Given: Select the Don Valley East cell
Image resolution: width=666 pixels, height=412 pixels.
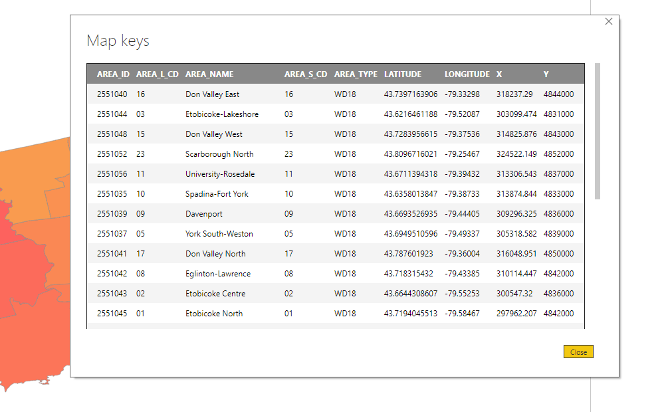Looking at the screenshot, I should pos(212,94).
